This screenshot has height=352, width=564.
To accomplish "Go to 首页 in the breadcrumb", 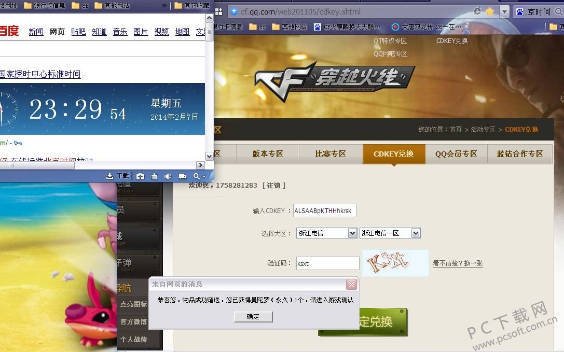I will [456, 130].
